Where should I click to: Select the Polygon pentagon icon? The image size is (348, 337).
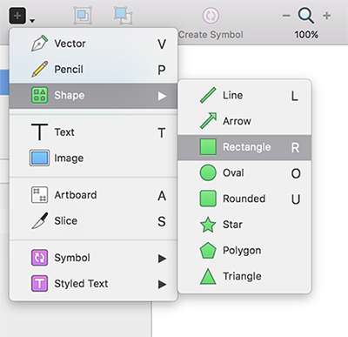[208, 250]
